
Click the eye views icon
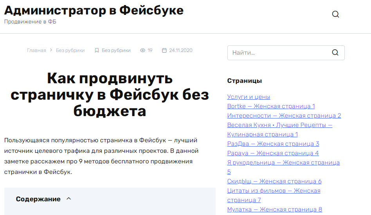pyautogui.click(x=142, y=50)
